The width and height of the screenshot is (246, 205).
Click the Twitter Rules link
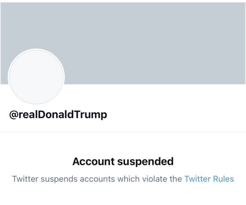pos(209,179)
